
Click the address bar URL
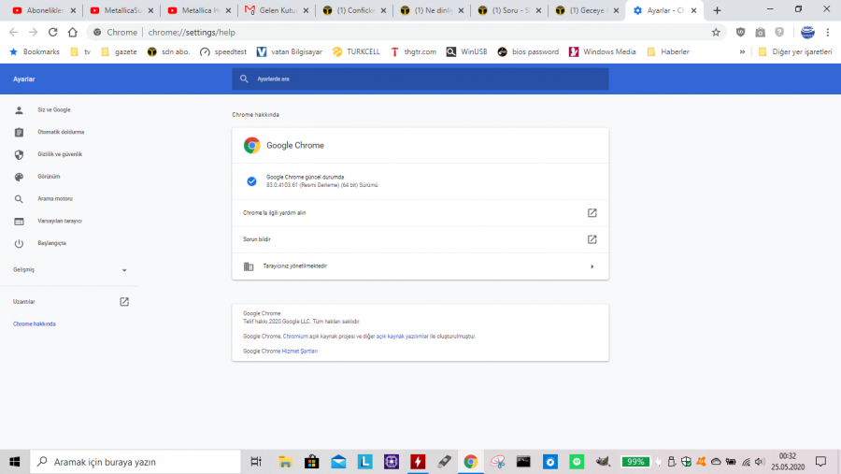192,32
